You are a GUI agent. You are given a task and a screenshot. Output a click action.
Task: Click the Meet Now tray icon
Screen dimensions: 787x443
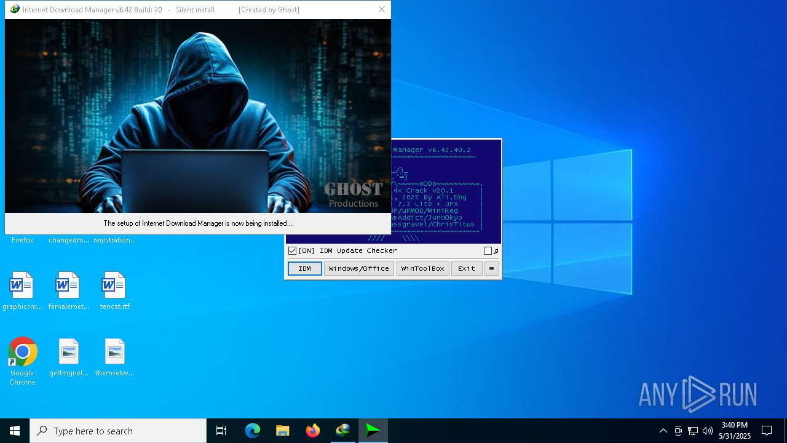click(x=678, y=431)
